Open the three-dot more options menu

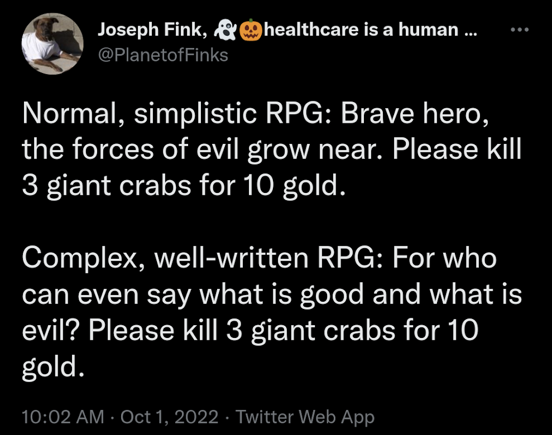[x=520, y=28]
